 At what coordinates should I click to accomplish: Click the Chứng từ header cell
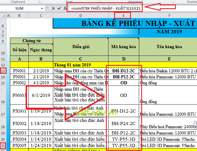[32, 41]
